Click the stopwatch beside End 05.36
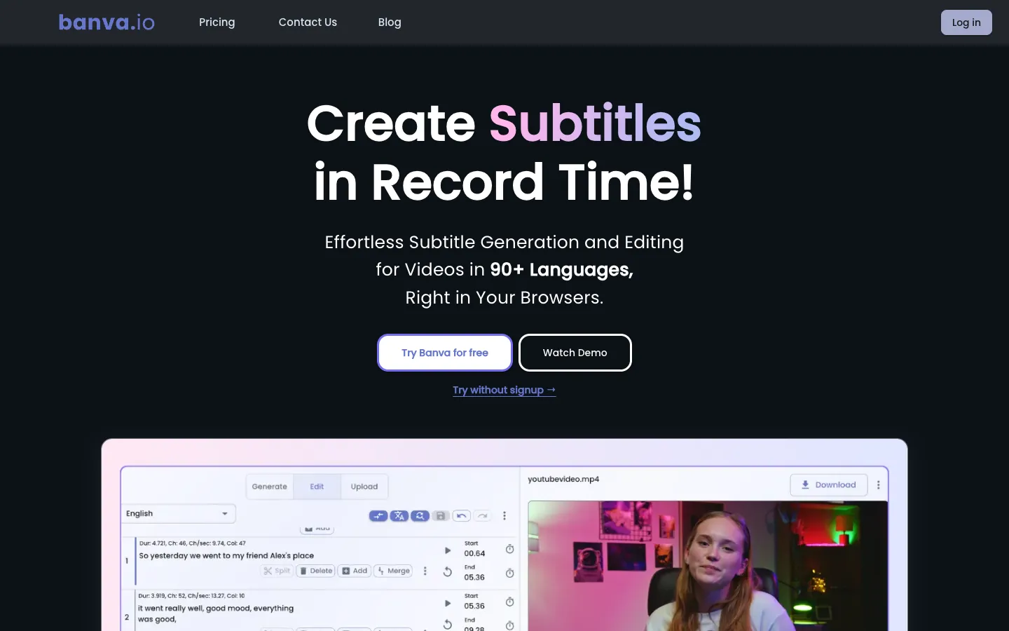 [x=510, y=574]
